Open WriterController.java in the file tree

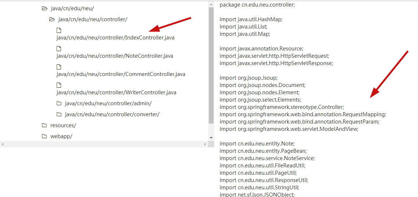[116, 92]
